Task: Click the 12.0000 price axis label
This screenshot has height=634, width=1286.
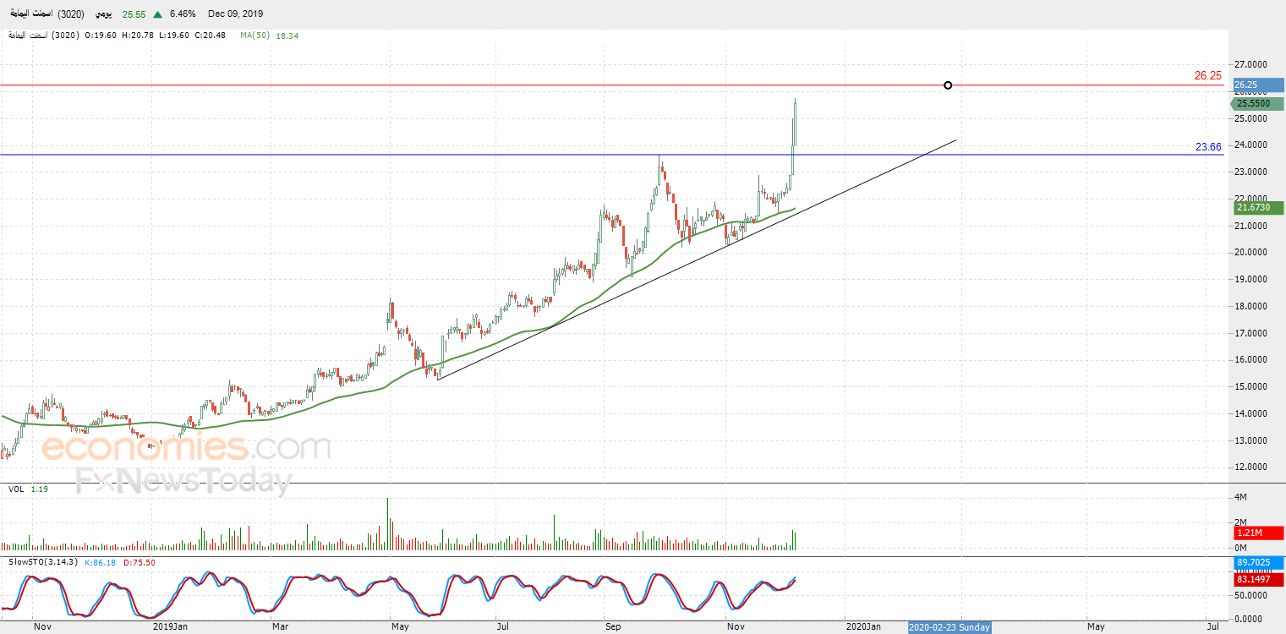Action: [1252, 467]
